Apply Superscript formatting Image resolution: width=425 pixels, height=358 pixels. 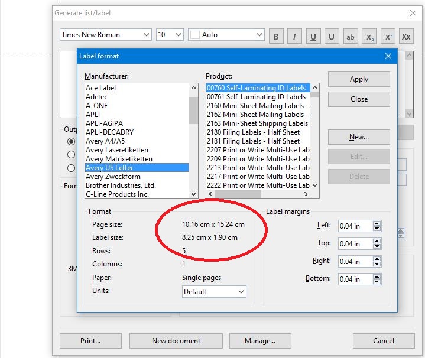coord(388,36)
